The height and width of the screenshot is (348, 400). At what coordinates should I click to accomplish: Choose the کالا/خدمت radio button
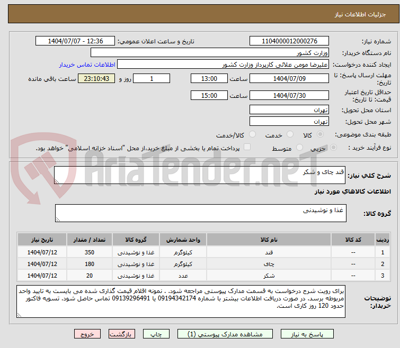[x=252, y=135]
